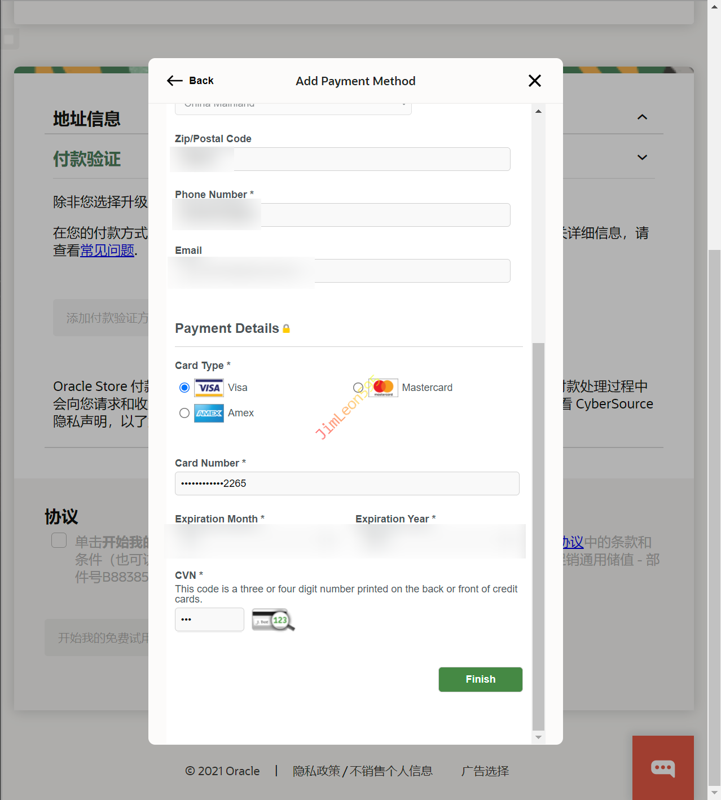The height and width of the screenshot is (800, 721).
Task: Click the Payment Details lock icon
Action: click(286, 329)
